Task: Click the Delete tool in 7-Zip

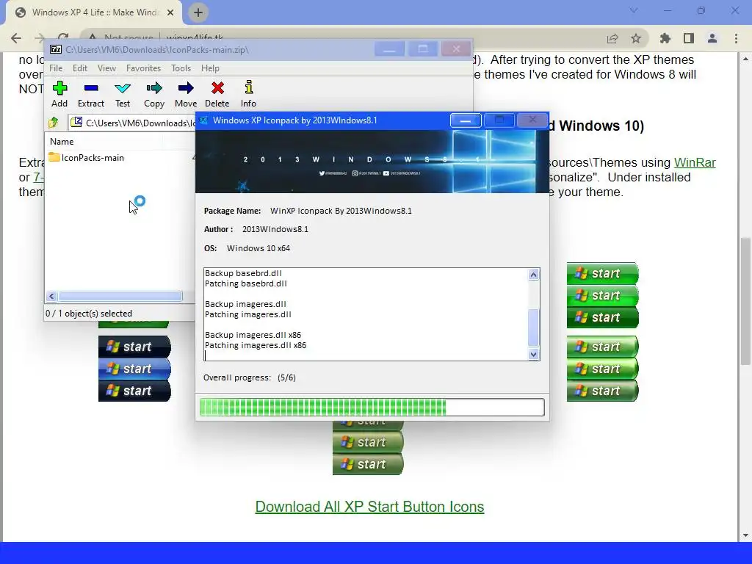Action: tap(217, 95)
